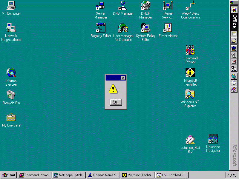Click the CD and book icon on Office bar
Screen dimensions: 239x179
tap(234, 76)
